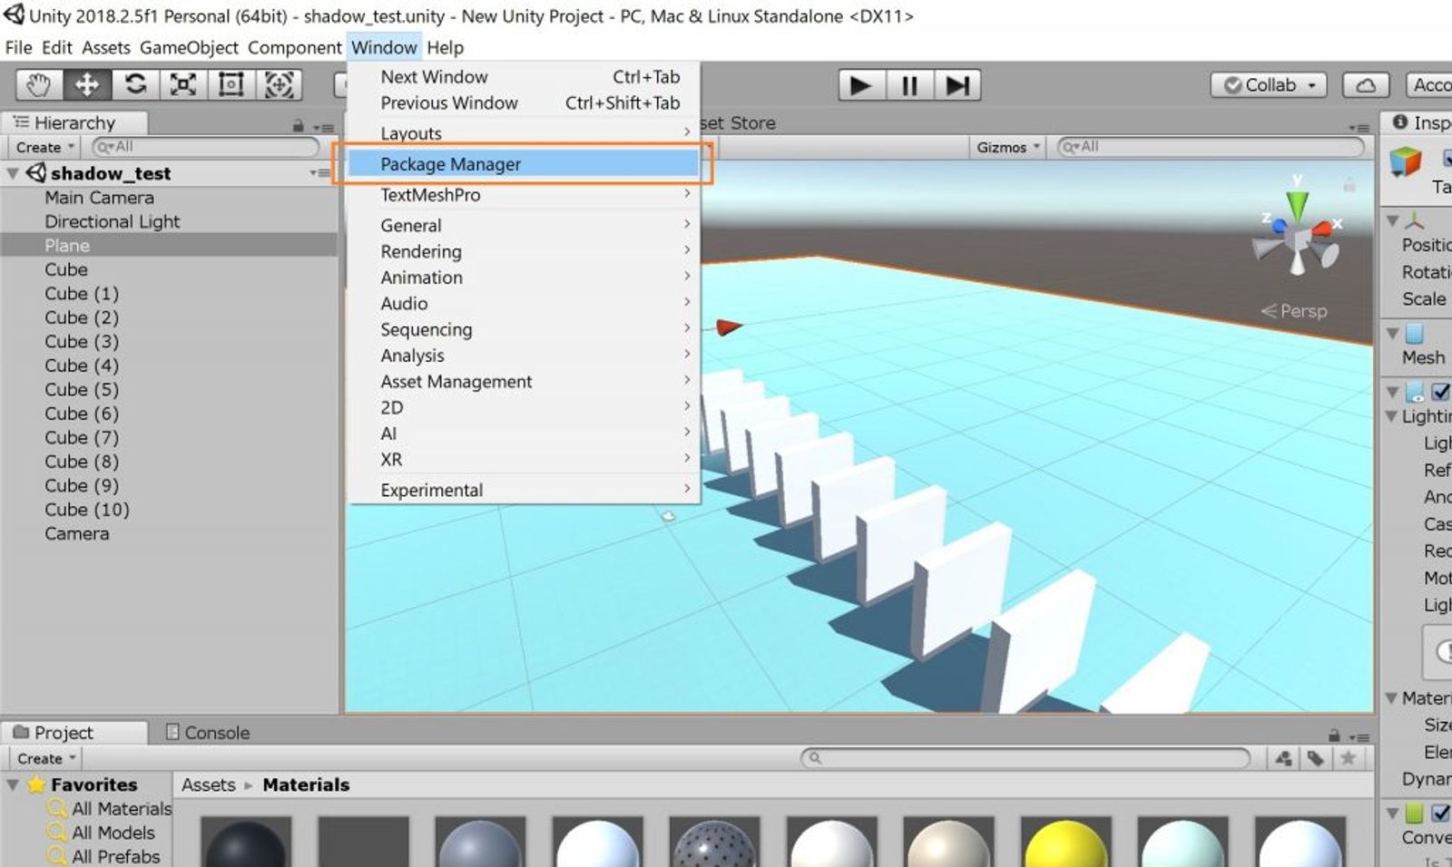Select the Rotate tool in the toolbar
The image size is (1452, 867).
pos(135,85)
